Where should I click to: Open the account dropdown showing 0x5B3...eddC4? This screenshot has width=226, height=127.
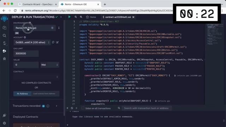coord(32,42)
